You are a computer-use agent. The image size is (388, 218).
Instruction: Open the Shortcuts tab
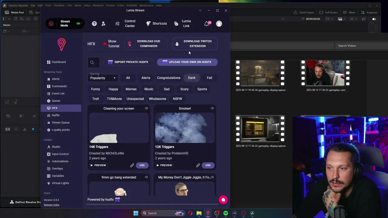click(156, 24)
